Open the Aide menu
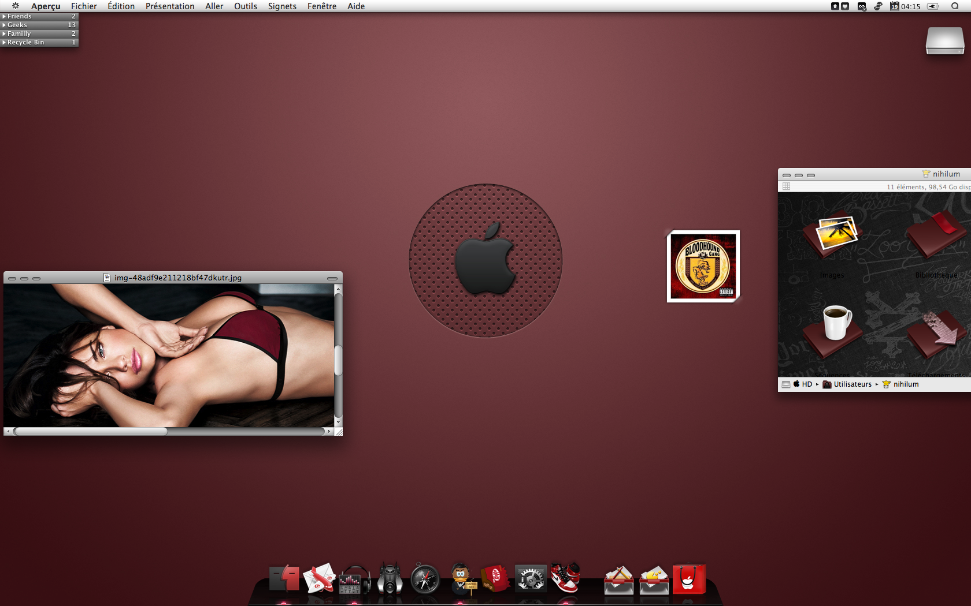Viewport: 971px width, 606px height. pos(356,6)
